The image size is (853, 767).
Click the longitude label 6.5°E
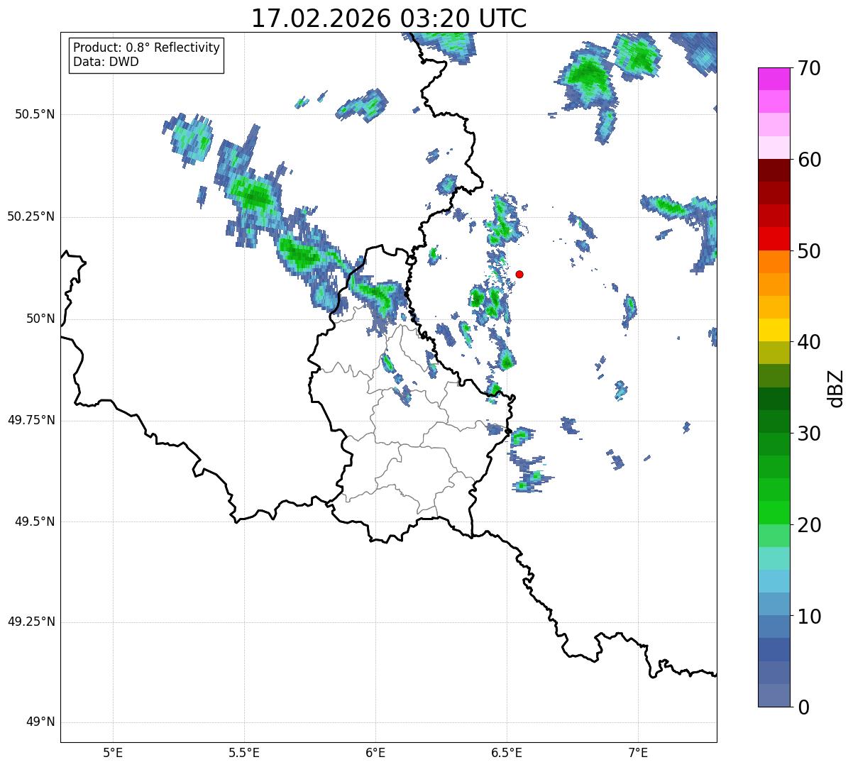point(507,752)
